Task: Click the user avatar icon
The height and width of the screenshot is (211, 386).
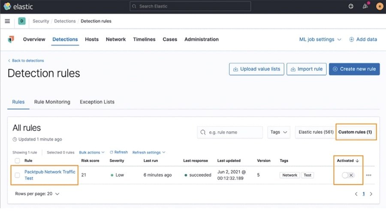Action: coord(379,6)
